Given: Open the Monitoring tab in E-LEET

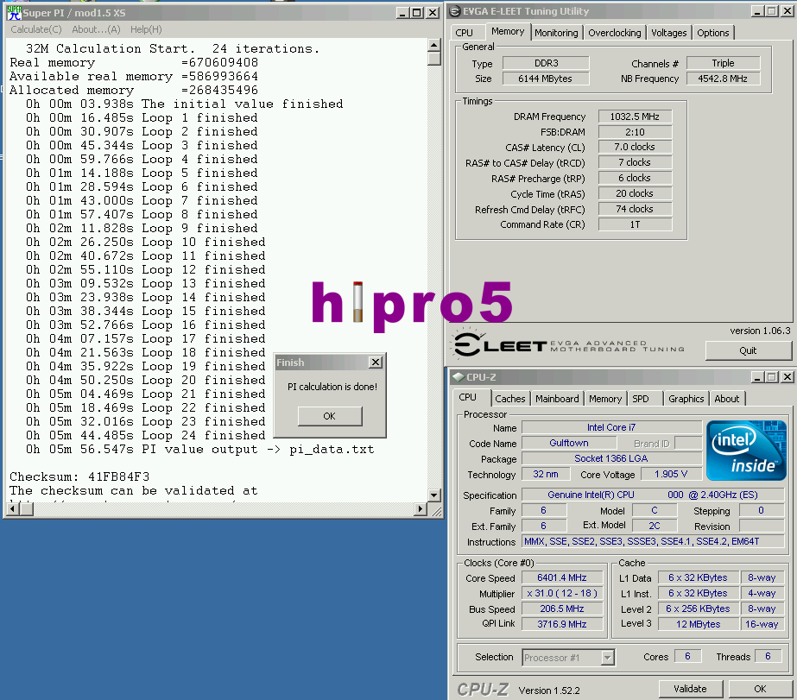Looking at the screenshot, I should click(x=556, y=33).
